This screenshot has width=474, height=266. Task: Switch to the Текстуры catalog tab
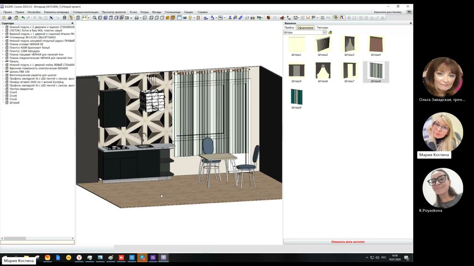[x=322, y=28]
